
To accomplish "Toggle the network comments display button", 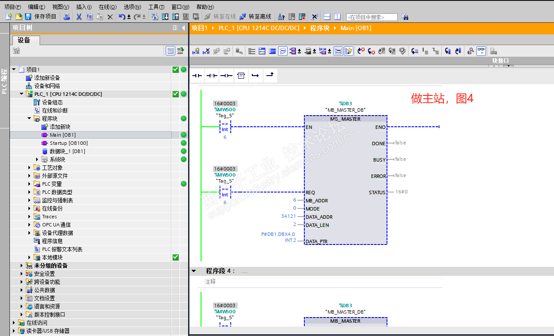I will 283,51.
